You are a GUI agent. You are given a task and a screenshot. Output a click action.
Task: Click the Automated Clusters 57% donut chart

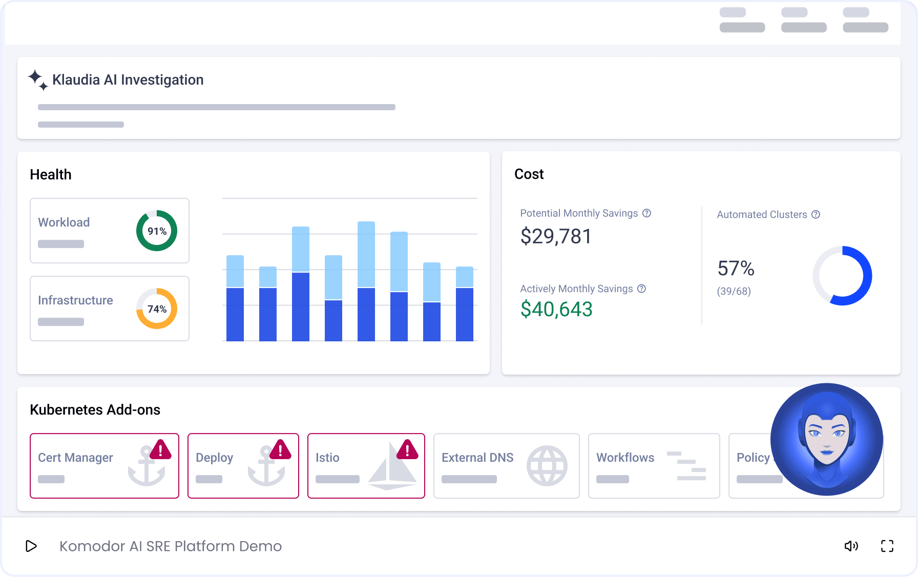(x=842, y=276)
